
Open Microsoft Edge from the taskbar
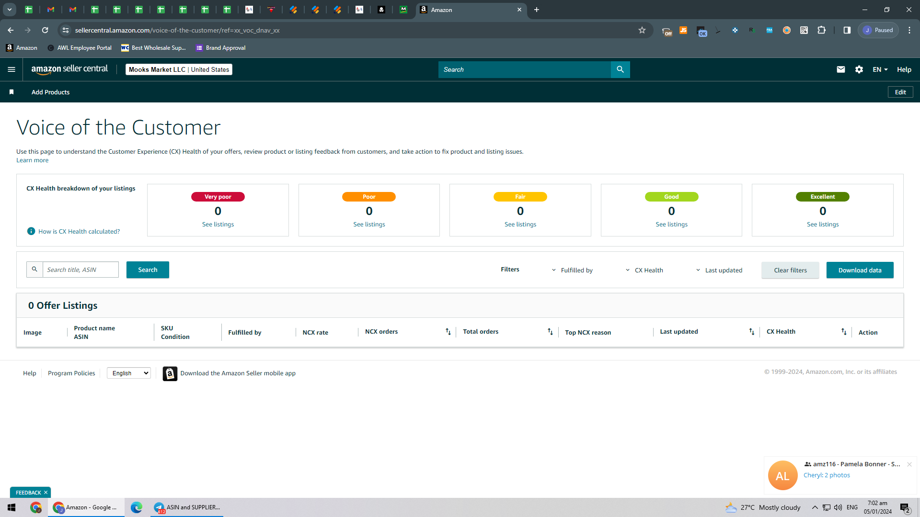(x=137, y=507)
